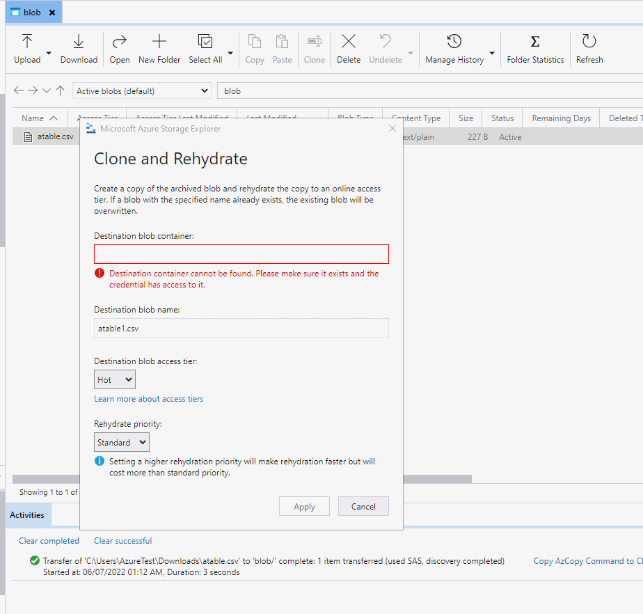The image size is (643, 614).
Task: Open Learn more about access tiers
Action: click(148, 398)
